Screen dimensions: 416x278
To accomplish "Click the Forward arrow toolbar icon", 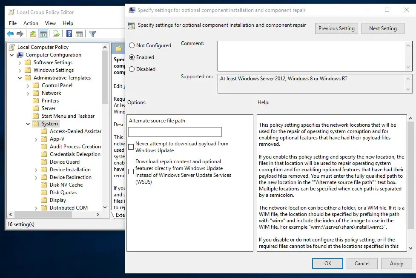I will click(x=20, y=34).
